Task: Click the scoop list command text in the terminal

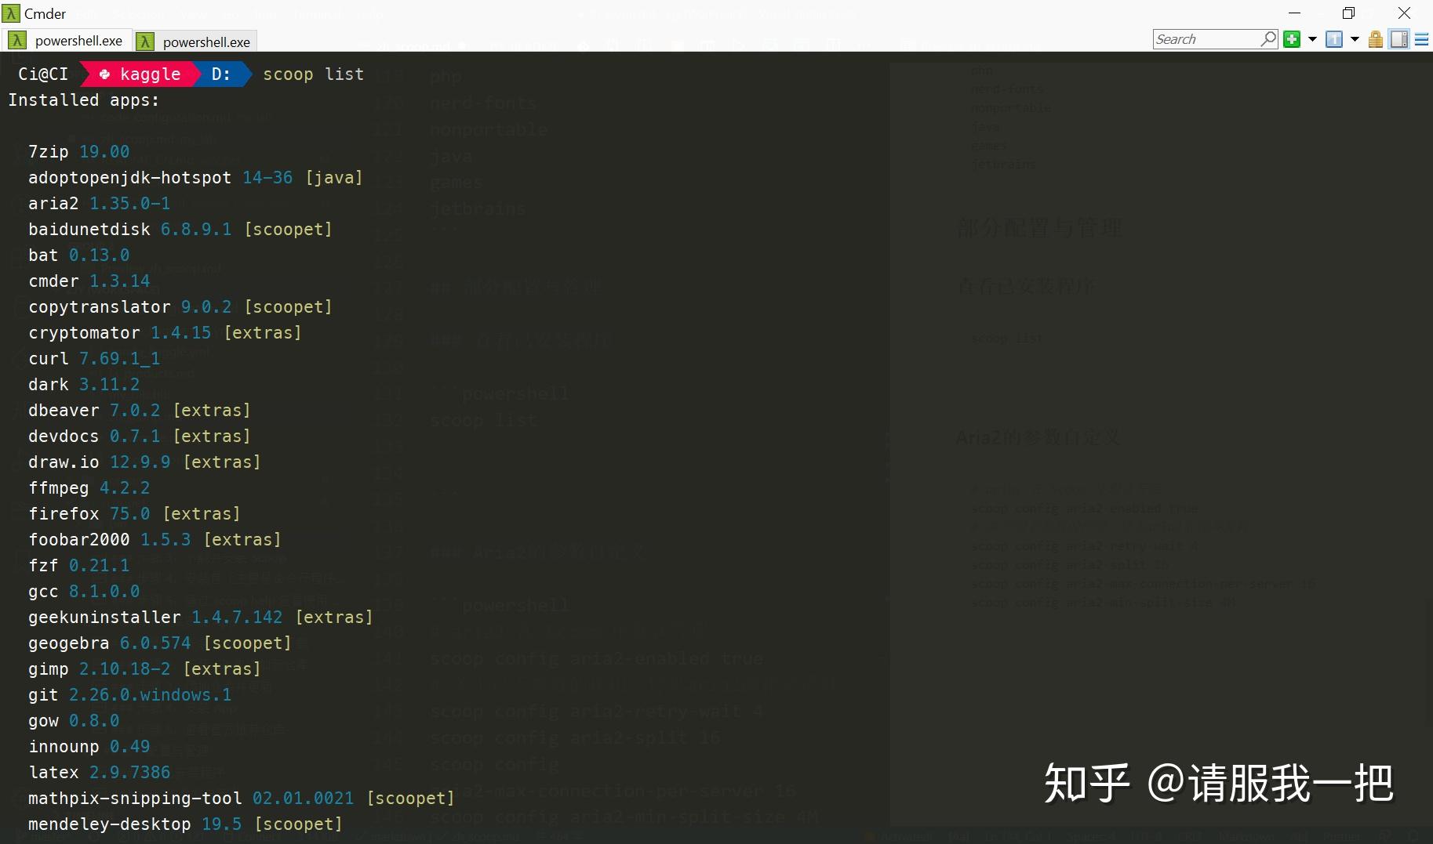Action: [x=313, y=73]
